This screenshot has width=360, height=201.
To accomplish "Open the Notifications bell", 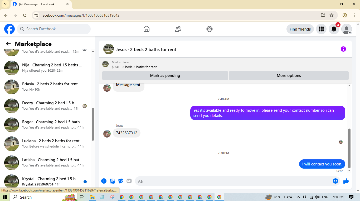I will 334,29.
